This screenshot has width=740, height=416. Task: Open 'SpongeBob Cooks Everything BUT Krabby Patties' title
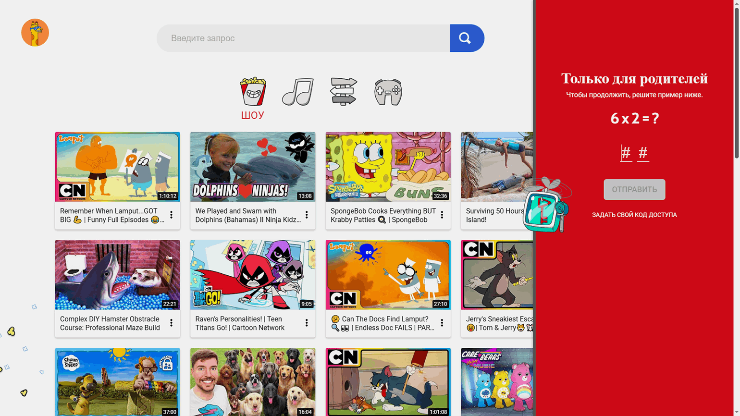click(383, 215)
